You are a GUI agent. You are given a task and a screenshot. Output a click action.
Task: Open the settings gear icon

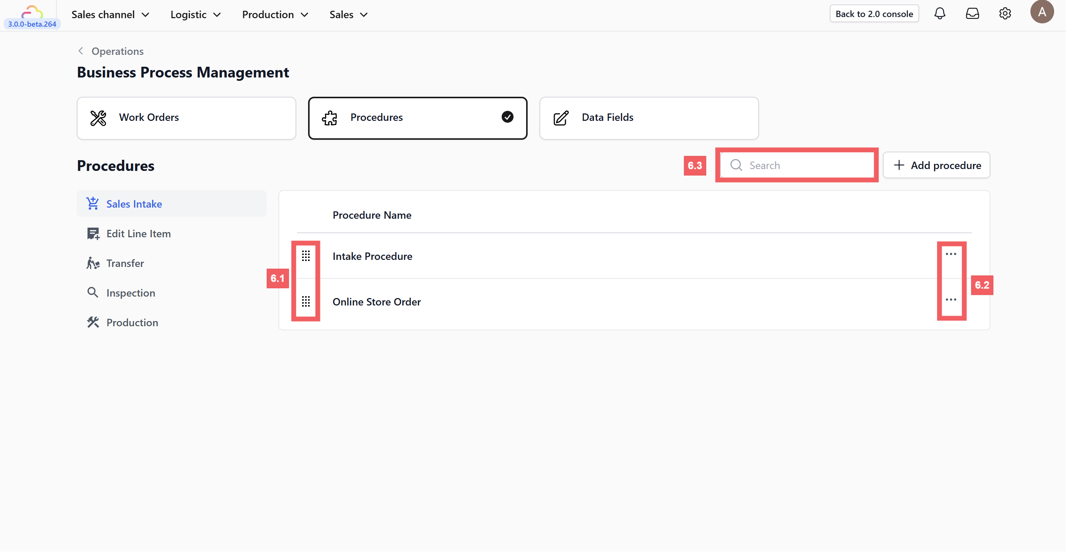point(1005,14)
